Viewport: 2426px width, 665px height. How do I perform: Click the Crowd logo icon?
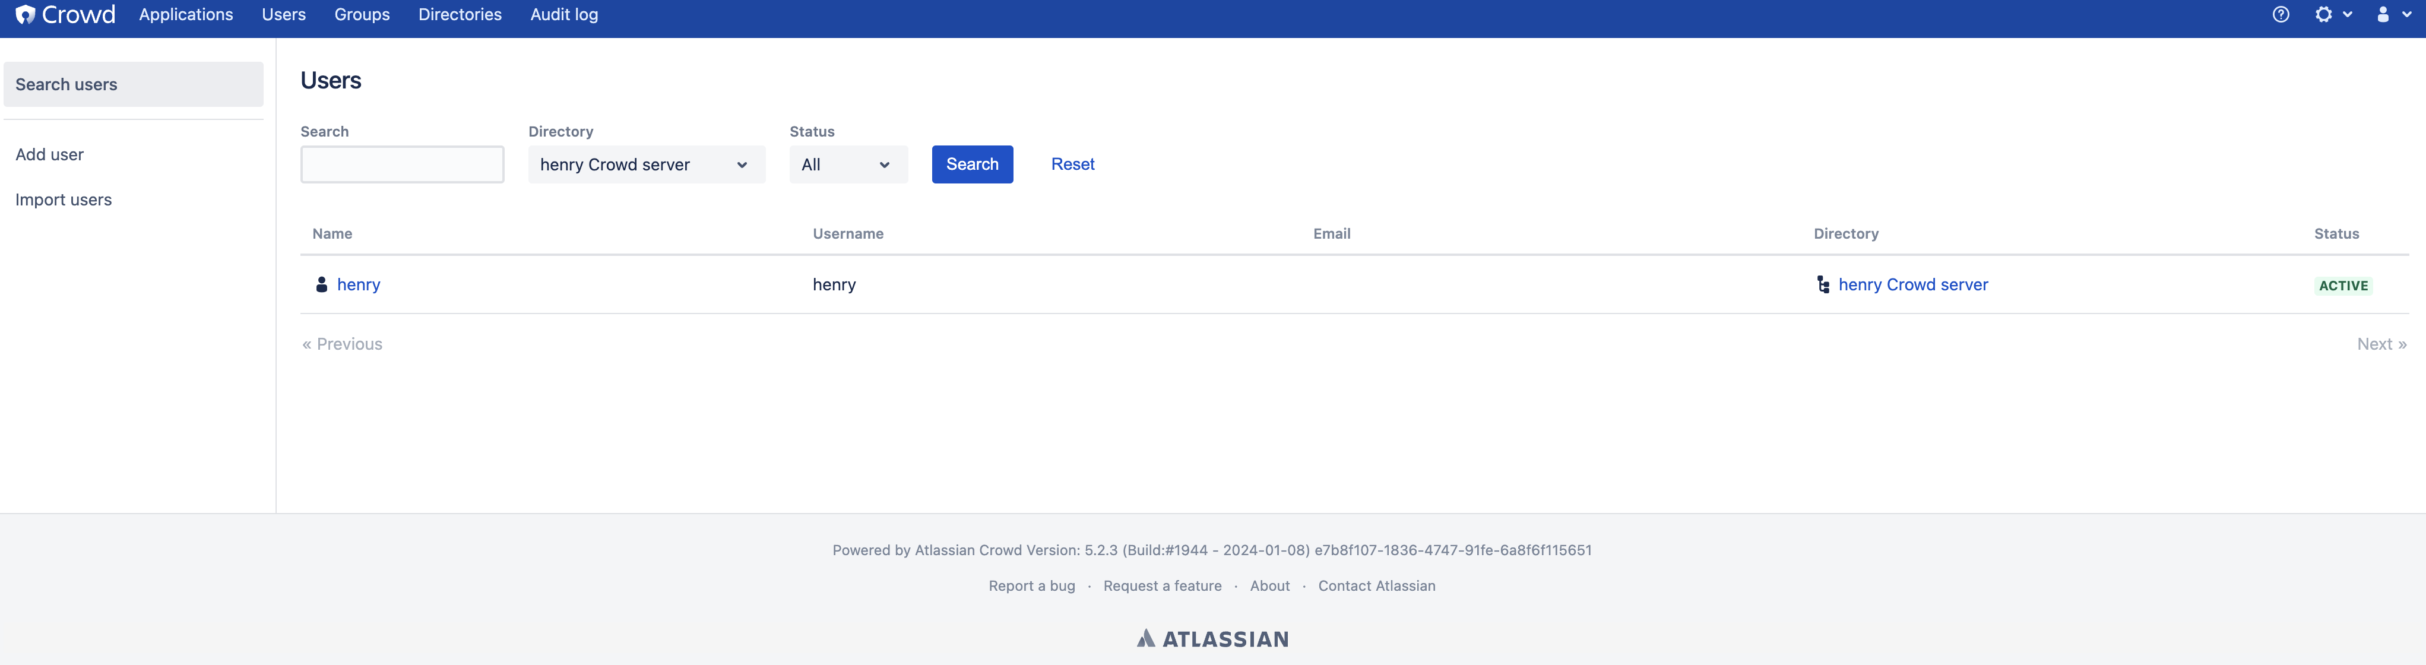pos(26,14)
